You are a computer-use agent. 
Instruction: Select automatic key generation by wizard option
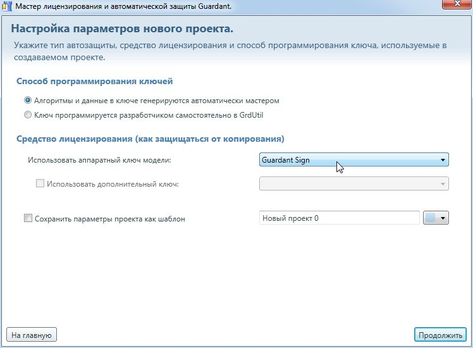click(x=27, y=100)
